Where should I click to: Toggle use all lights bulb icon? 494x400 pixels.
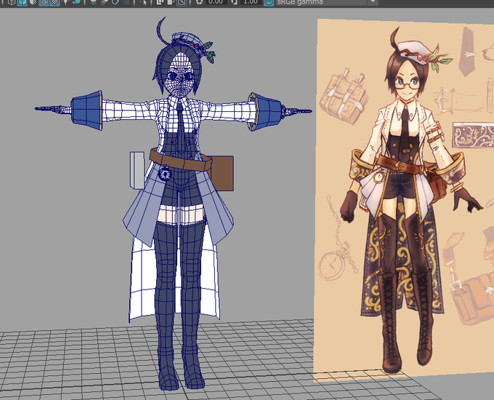point(65,2)
